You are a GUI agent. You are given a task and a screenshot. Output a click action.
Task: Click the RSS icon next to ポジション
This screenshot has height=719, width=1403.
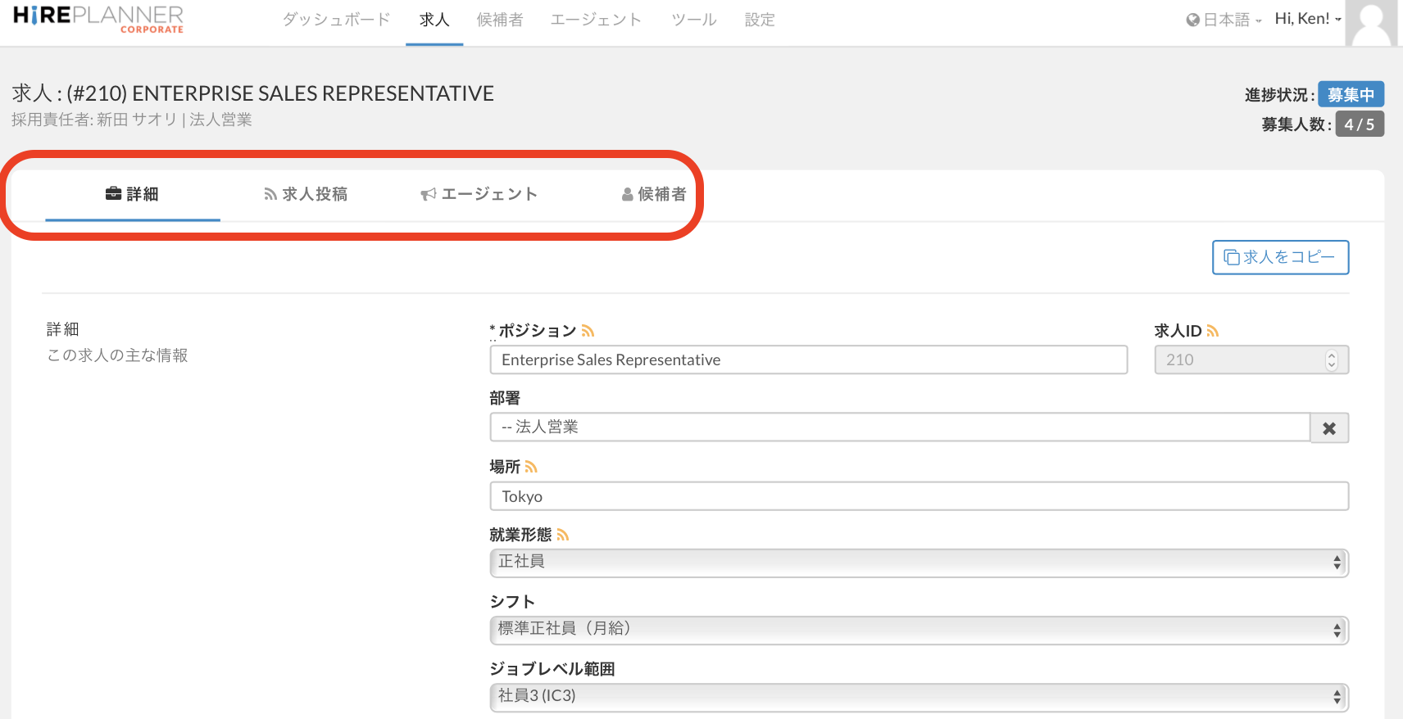588,331
